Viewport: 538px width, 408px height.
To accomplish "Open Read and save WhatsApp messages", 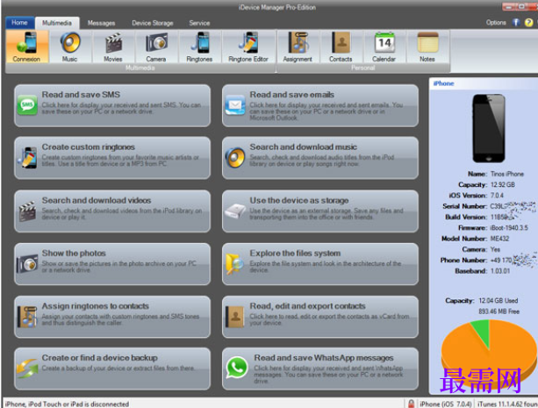I will [320, 369].
